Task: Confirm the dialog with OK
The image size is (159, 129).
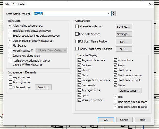Action: pos(106,120)
